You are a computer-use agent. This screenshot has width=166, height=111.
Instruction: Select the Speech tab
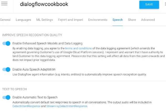(118, 20)
